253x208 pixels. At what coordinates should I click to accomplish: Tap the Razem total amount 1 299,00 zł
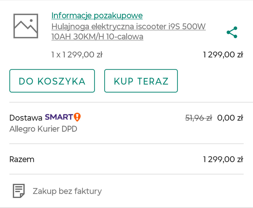223,159
